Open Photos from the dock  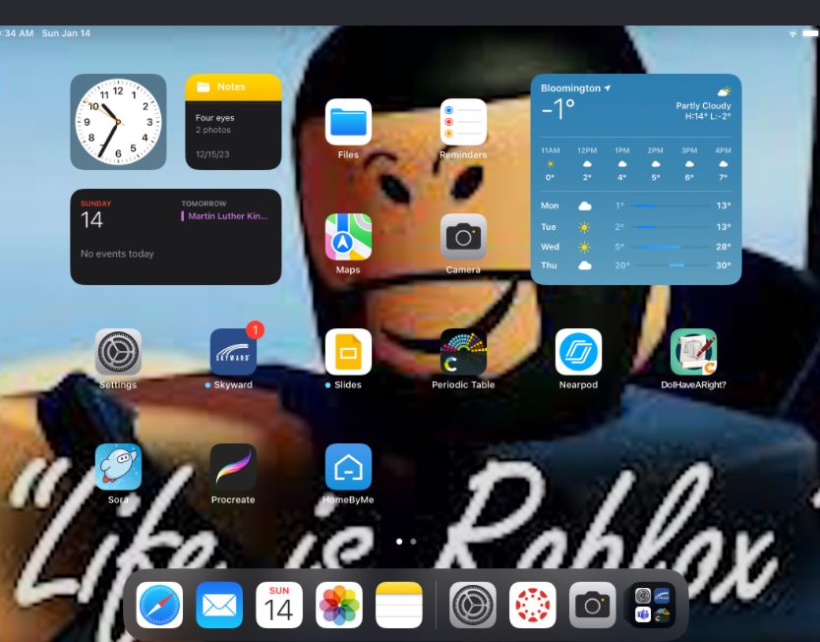click(x=339, y=606)
